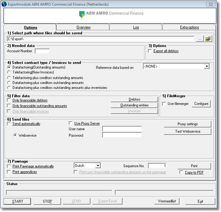Open the Extra options tab

[190, 27]
